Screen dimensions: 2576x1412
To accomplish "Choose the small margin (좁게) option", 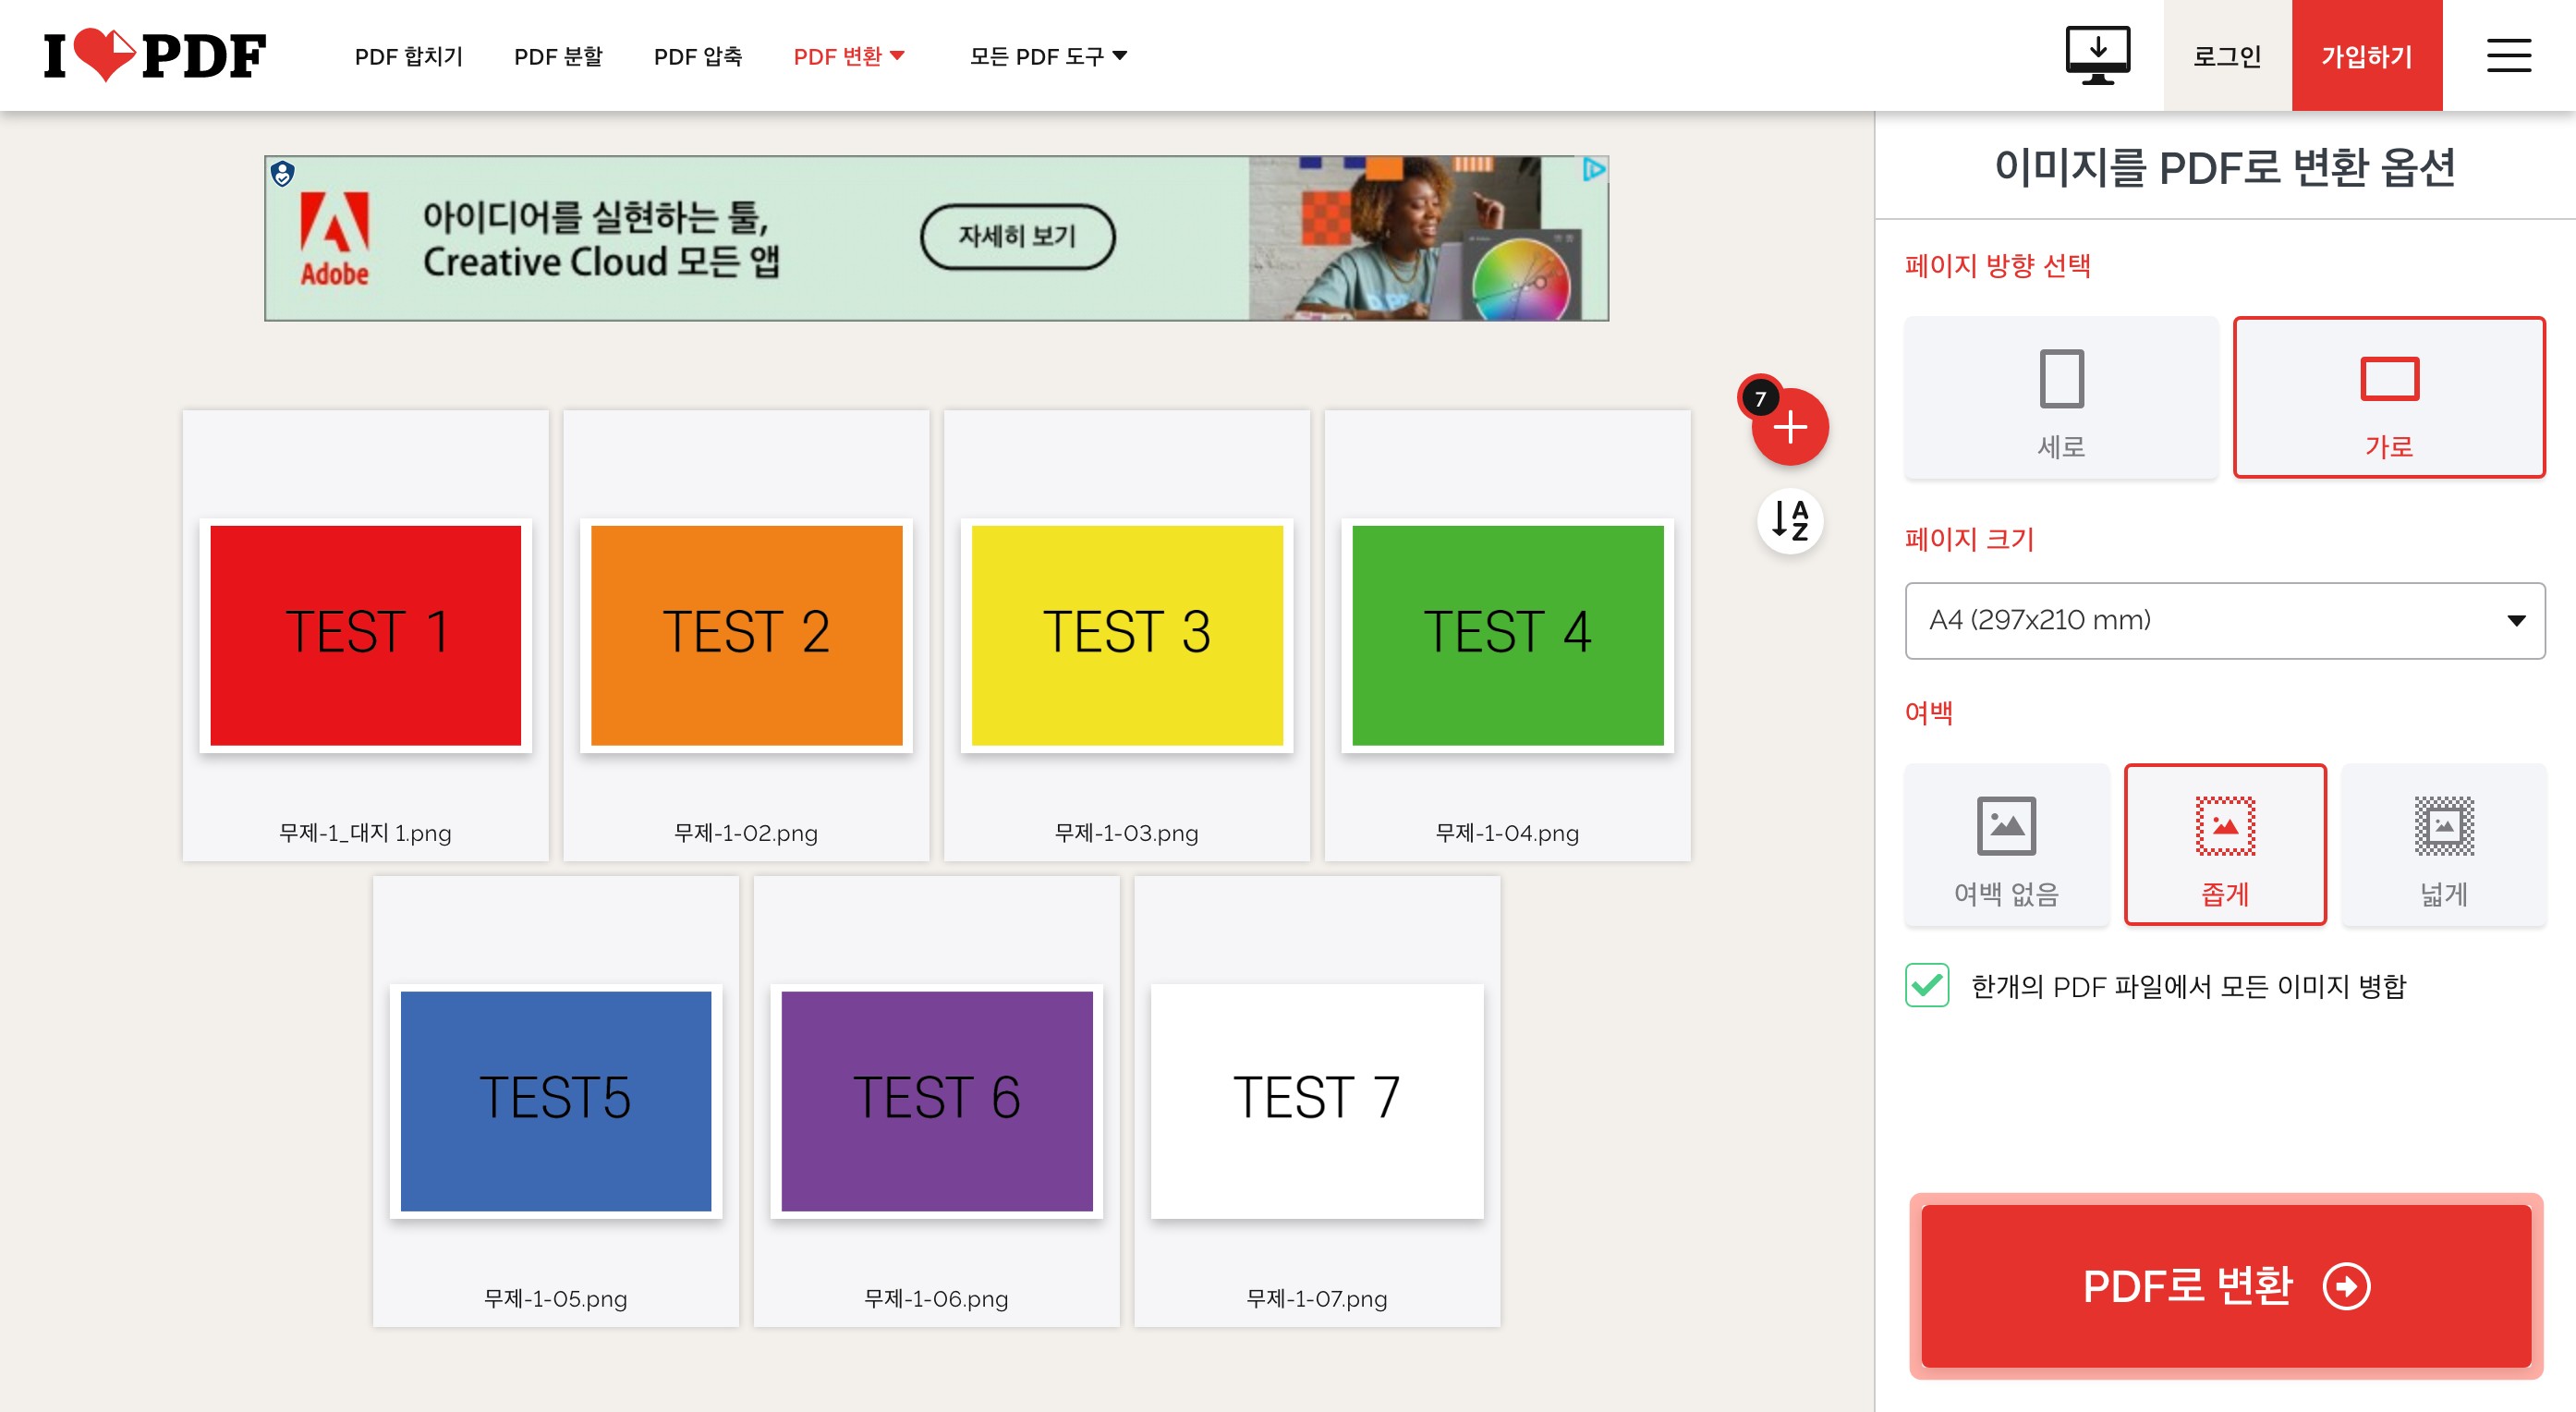I will point(2225,845).
